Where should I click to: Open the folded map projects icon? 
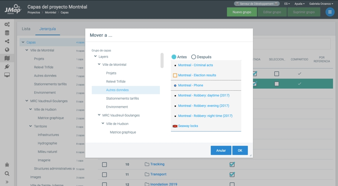point(7,58)
